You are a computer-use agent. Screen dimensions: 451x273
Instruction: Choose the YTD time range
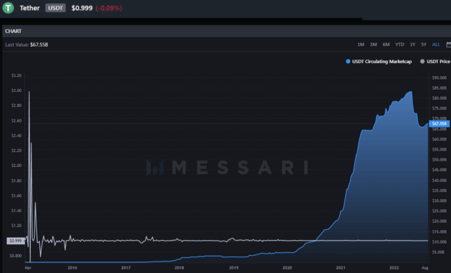(399, 44)
